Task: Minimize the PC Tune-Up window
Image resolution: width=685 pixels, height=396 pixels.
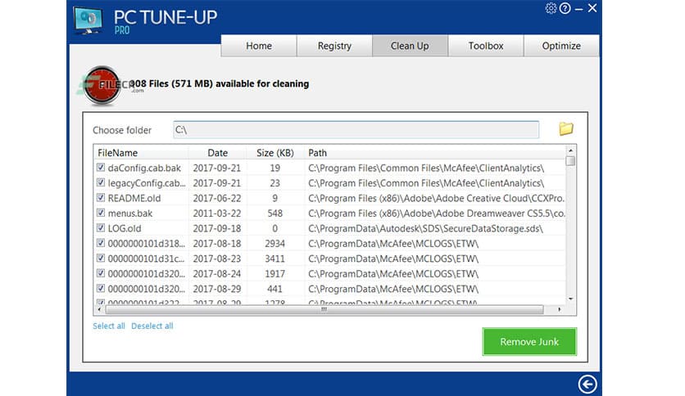Action: click(578, 9)
